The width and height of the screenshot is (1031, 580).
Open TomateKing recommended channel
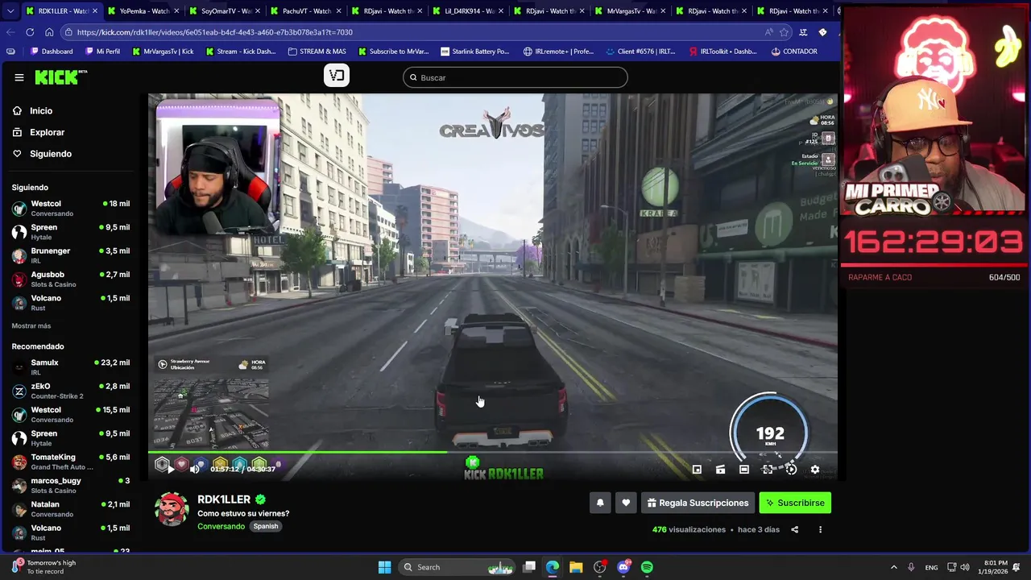click(x=71, y=462)
